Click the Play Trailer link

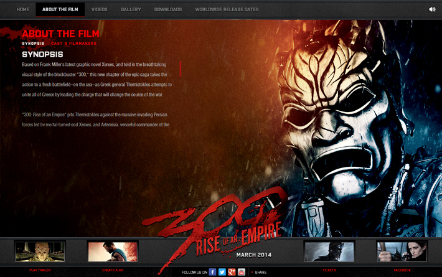pos(40,270)
